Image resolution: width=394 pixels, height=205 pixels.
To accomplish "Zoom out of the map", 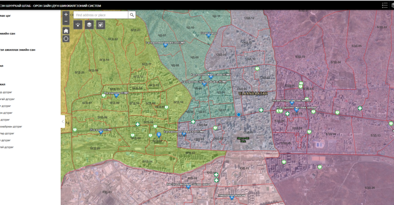I will click(x=66, y=22).
